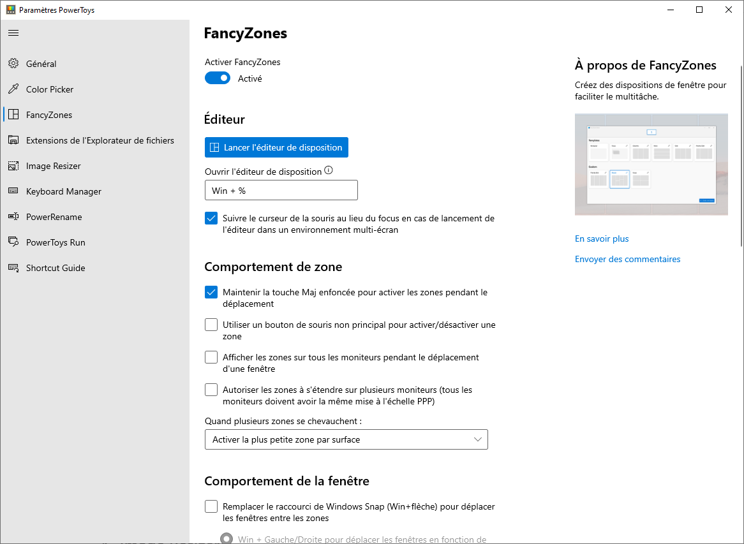Click the Image Resizer icon

pos(13,166)
